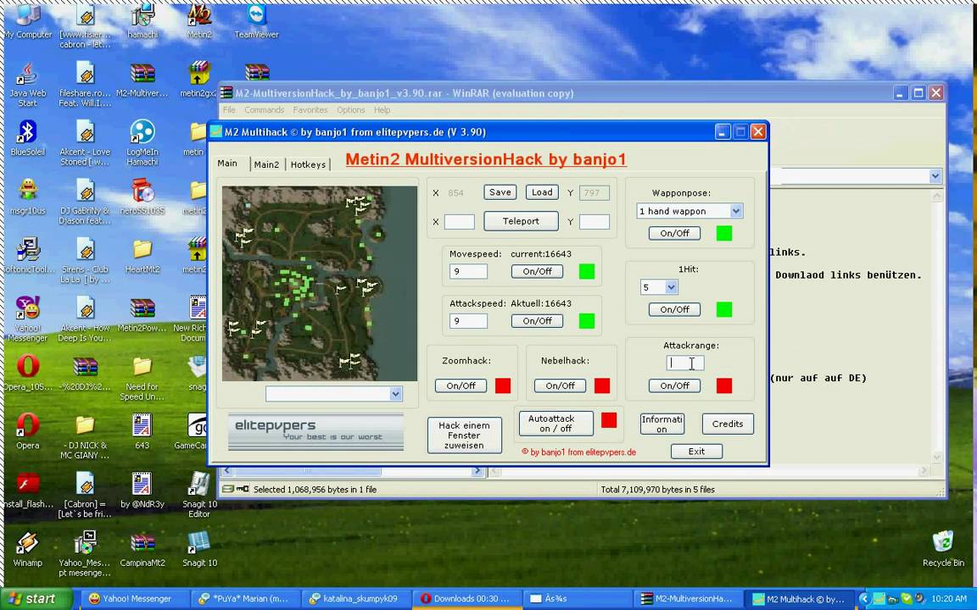Screen dimensions: 977x610
Task: Switch to the Main2 tab
Action: pos(266,164)
